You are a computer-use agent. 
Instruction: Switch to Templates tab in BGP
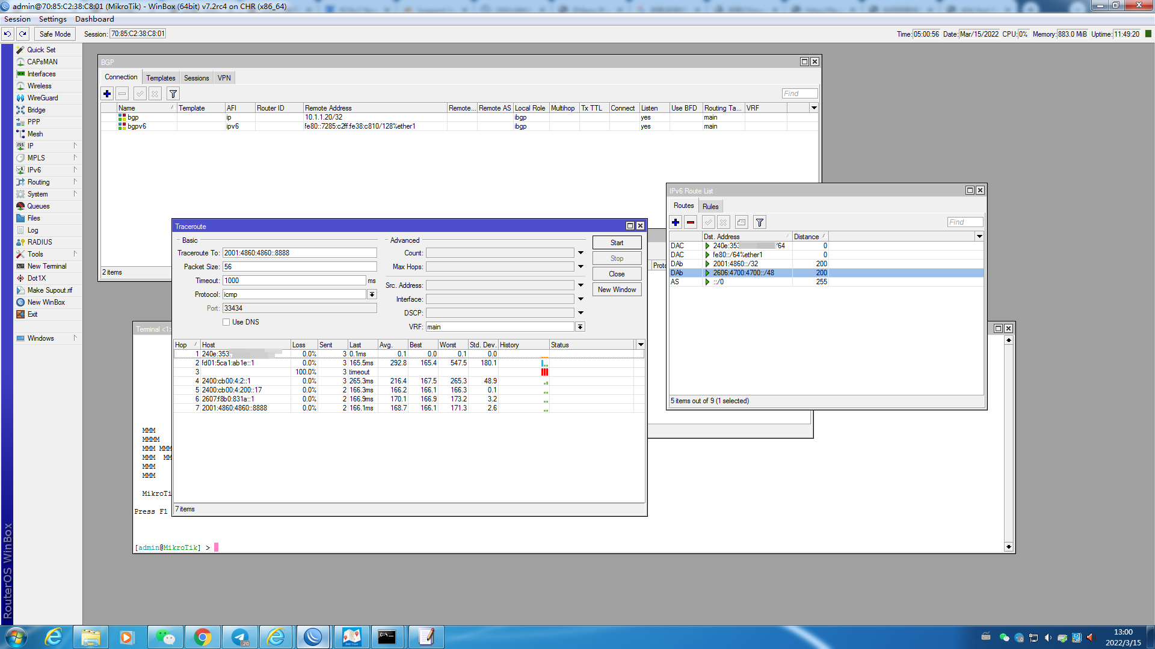point(161,78)
